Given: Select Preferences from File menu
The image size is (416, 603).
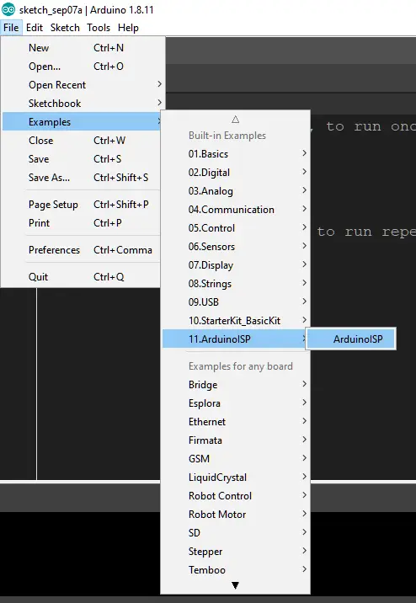Looking at the screenshot, I should tap(82, 250).
